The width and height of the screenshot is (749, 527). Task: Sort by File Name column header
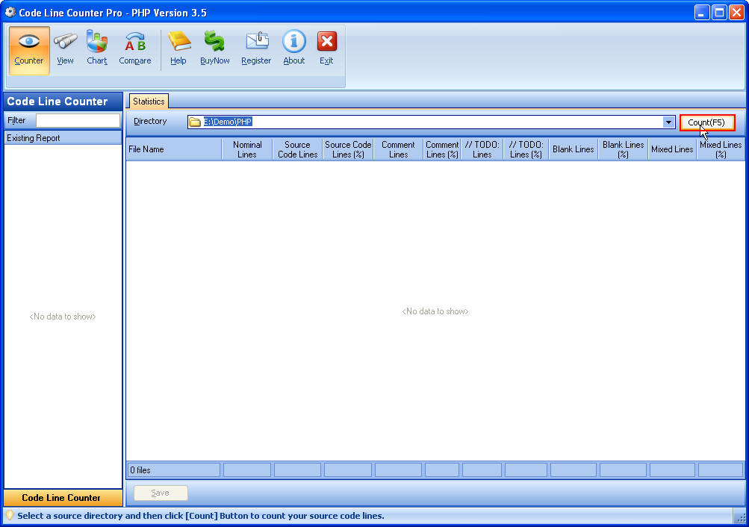pos(174,149)
